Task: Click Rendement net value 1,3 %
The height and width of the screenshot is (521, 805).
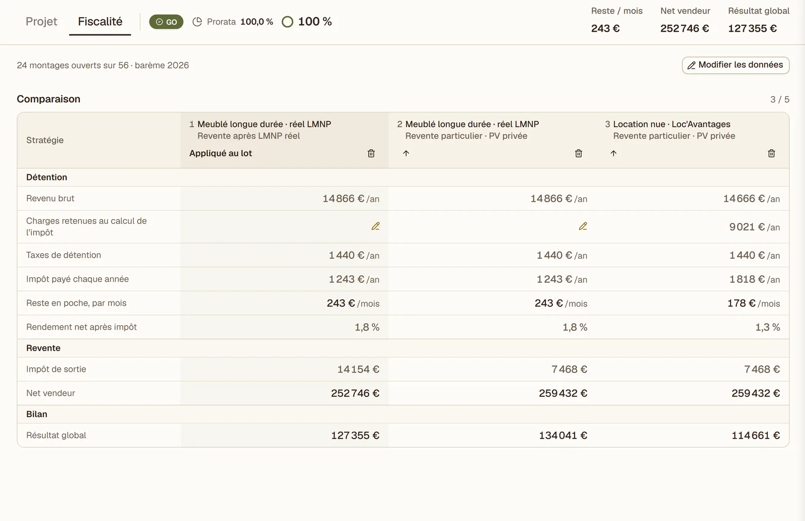Action: 768,327
